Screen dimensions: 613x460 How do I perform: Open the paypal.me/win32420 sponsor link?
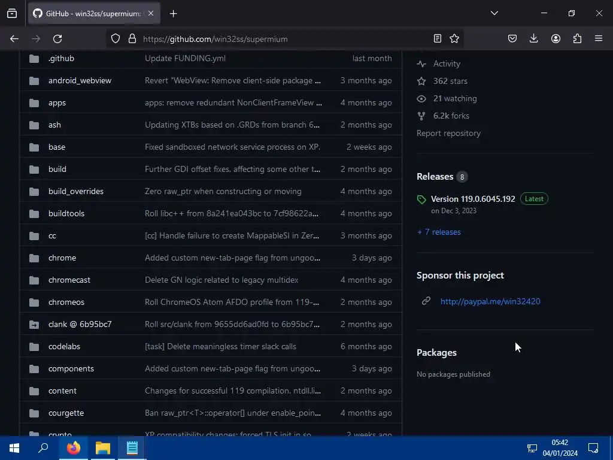490,301
